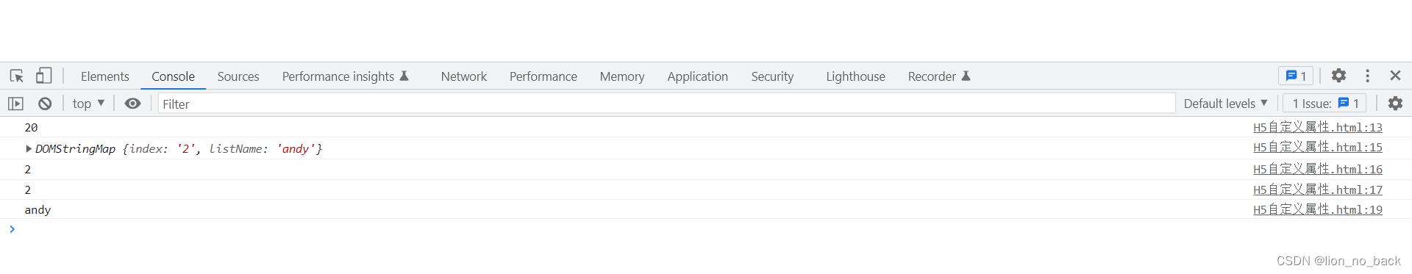Switch to the Network tab
The height and width of the screenshot is (274, 1412).
pyautogui.click(x=464, y=76)
